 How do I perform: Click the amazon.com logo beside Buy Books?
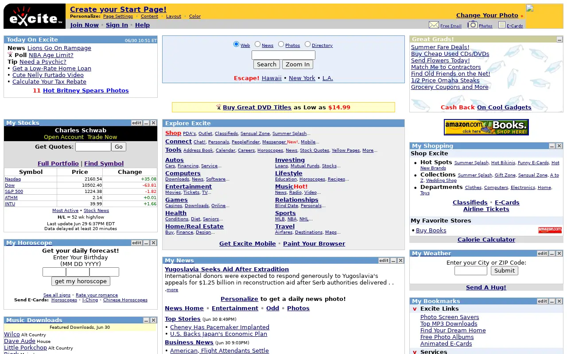550,230
